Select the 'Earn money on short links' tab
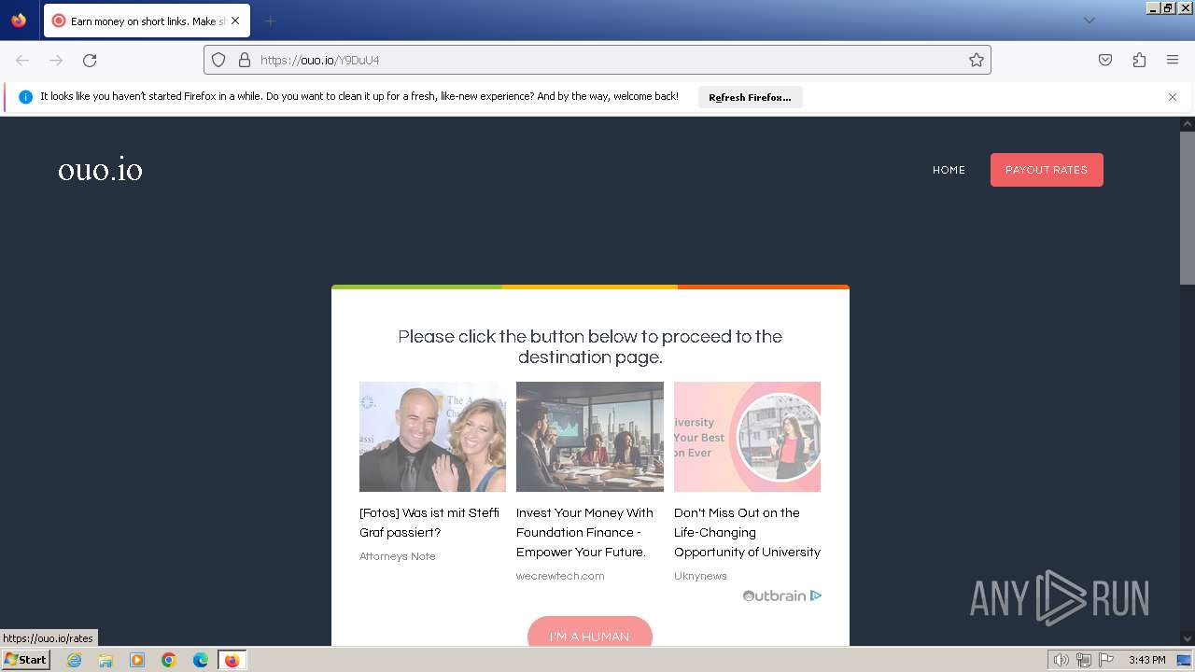The width and height of the screenshot is (1195, 672). (x=146, y=21)
